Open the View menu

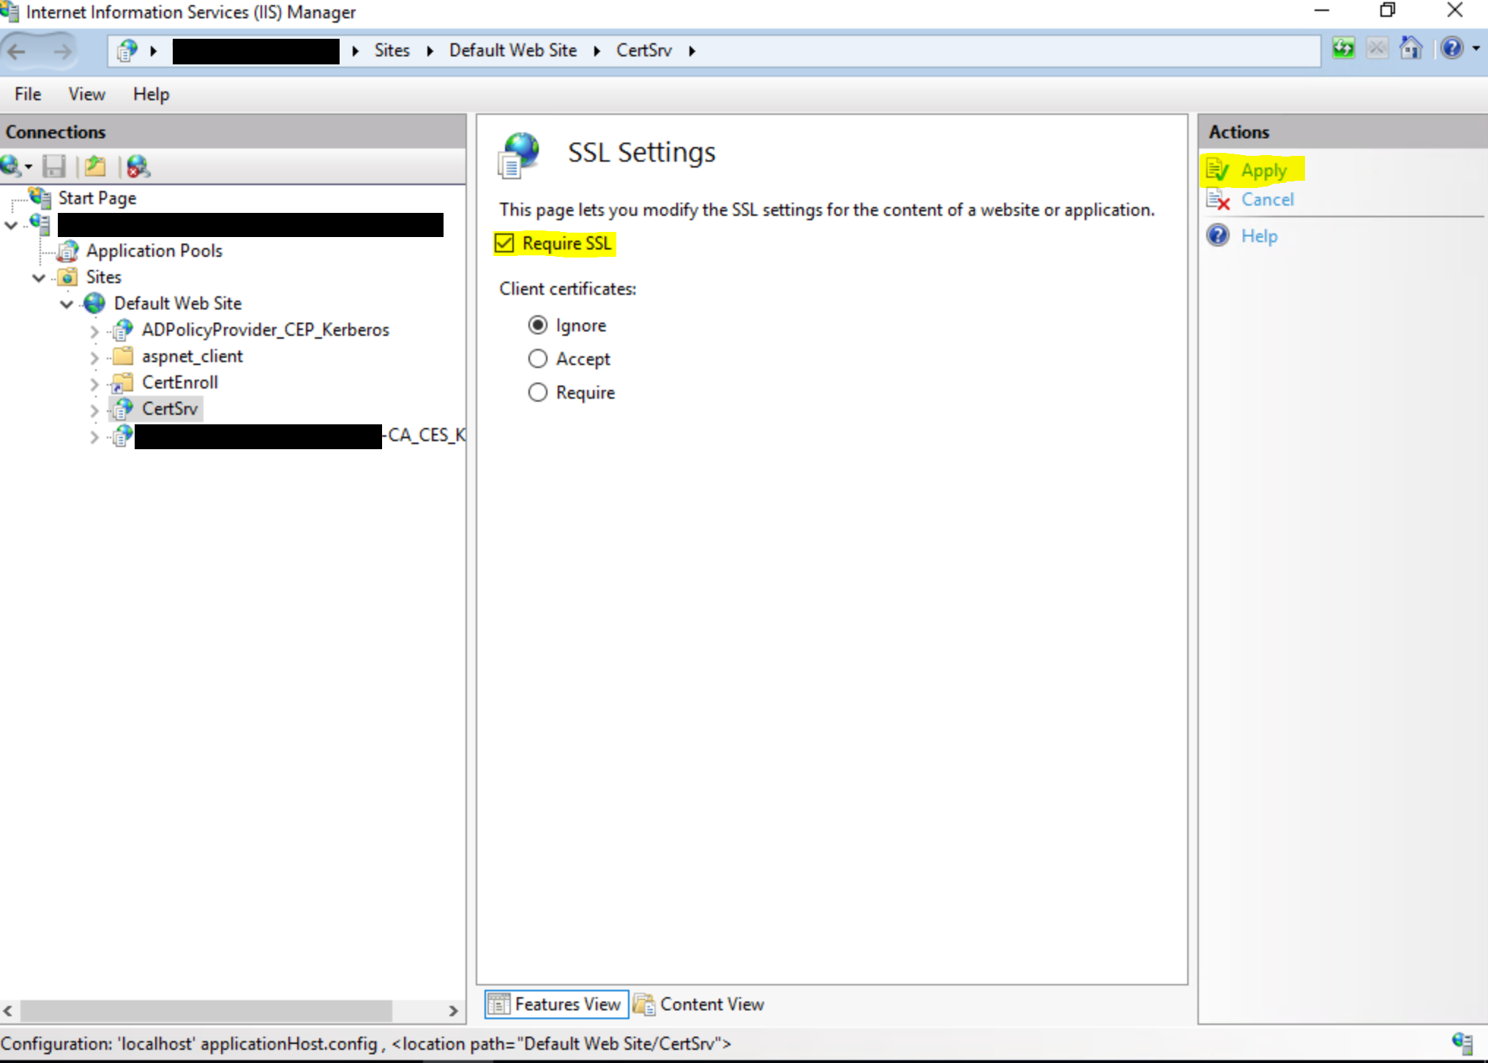[86, 94]
